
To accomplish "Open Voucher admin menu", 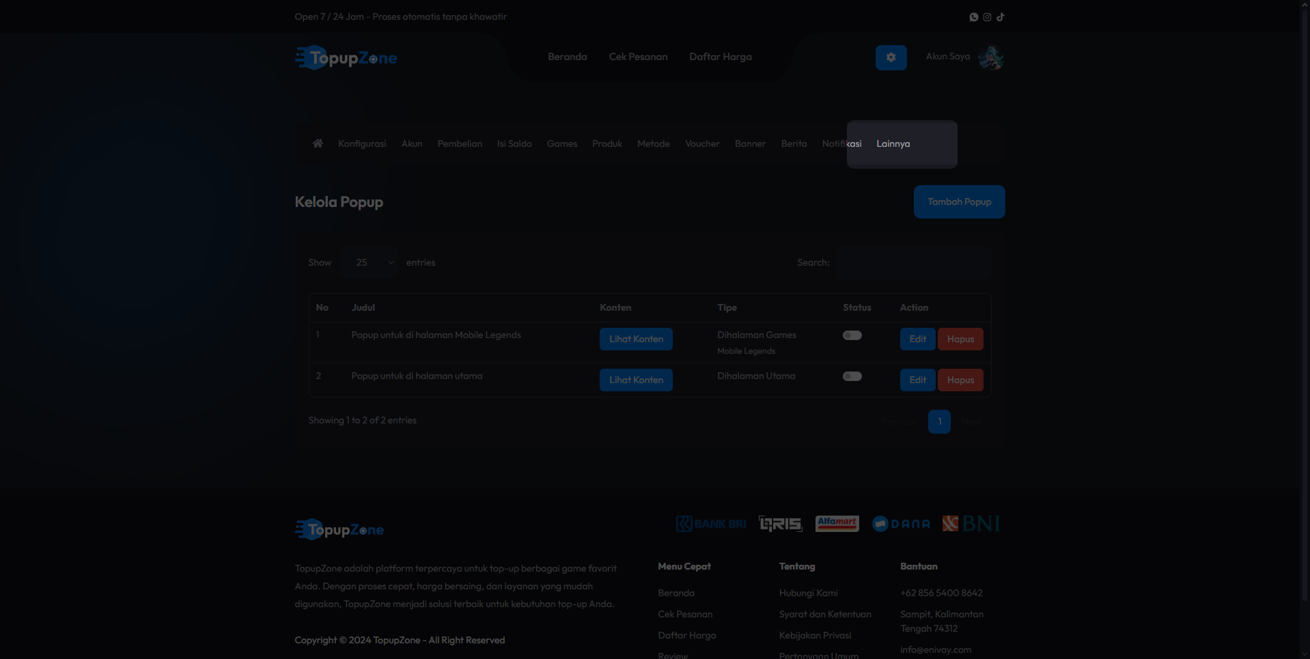I will [x=702, y=143].
